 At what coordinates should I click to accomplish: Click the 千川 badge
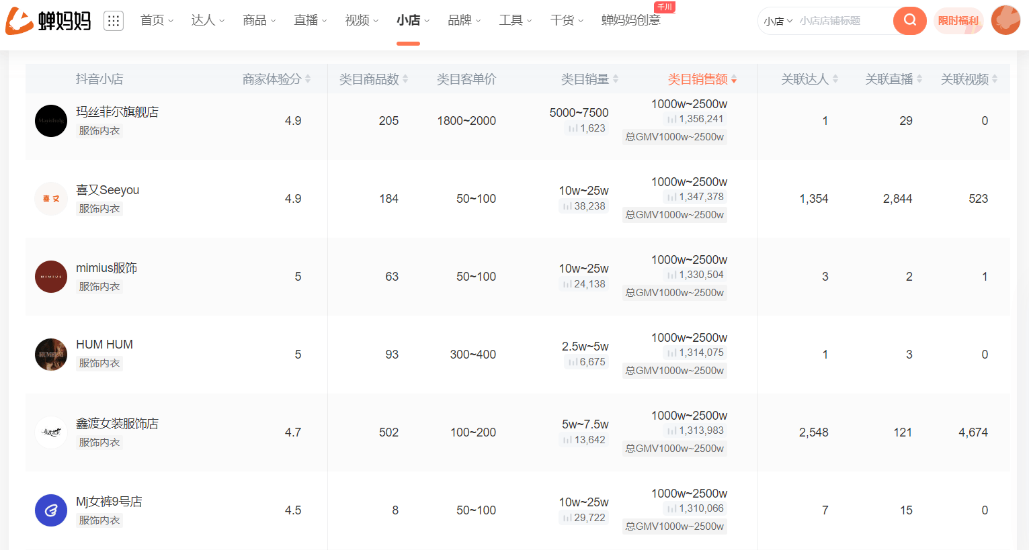pos(665,7)
